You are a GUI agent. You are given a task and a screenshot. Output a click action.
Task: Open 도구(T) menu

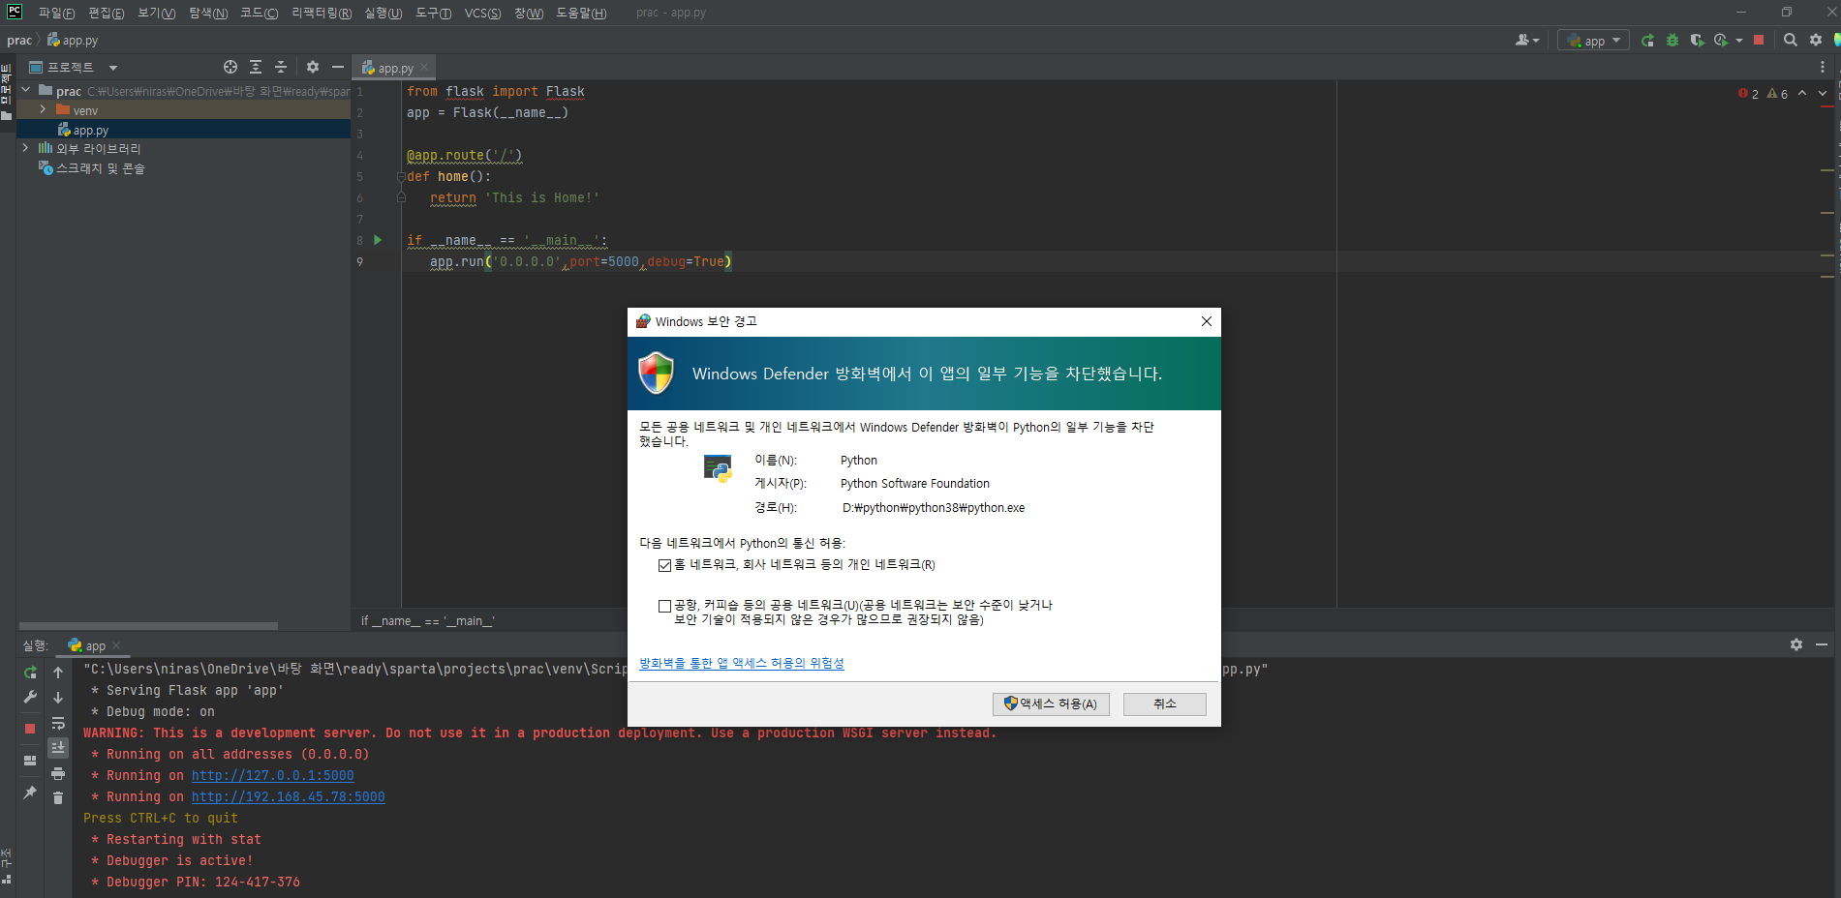coord(434,13)
